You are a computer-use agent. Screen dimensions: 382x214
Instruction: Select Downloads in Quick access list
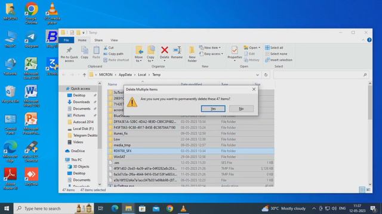[81, 102]
